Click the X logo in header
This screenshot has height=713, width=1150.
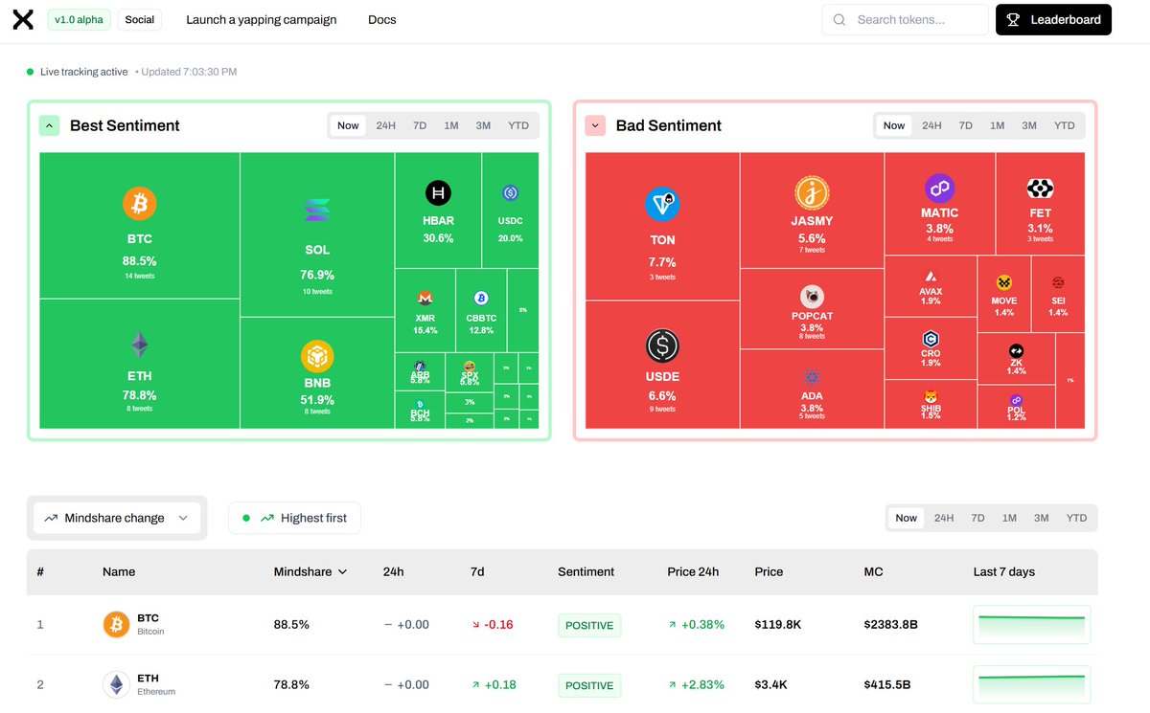click(23, 19)
